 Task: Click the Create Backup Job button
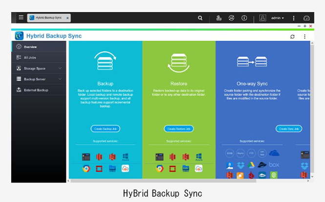coord(105,129)
